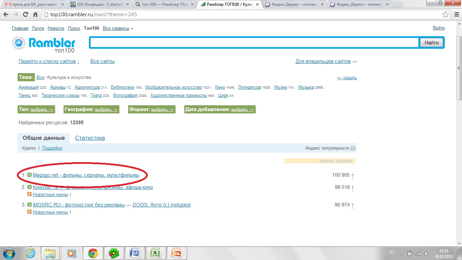Image resolution: width=462 pixels, height=260 pixels.
Task: Open the Megogo.net фильмы, сериалы link
Action: 86,175
